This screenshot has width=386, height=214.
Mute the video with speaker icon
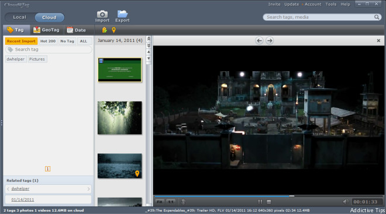(346, 202)
